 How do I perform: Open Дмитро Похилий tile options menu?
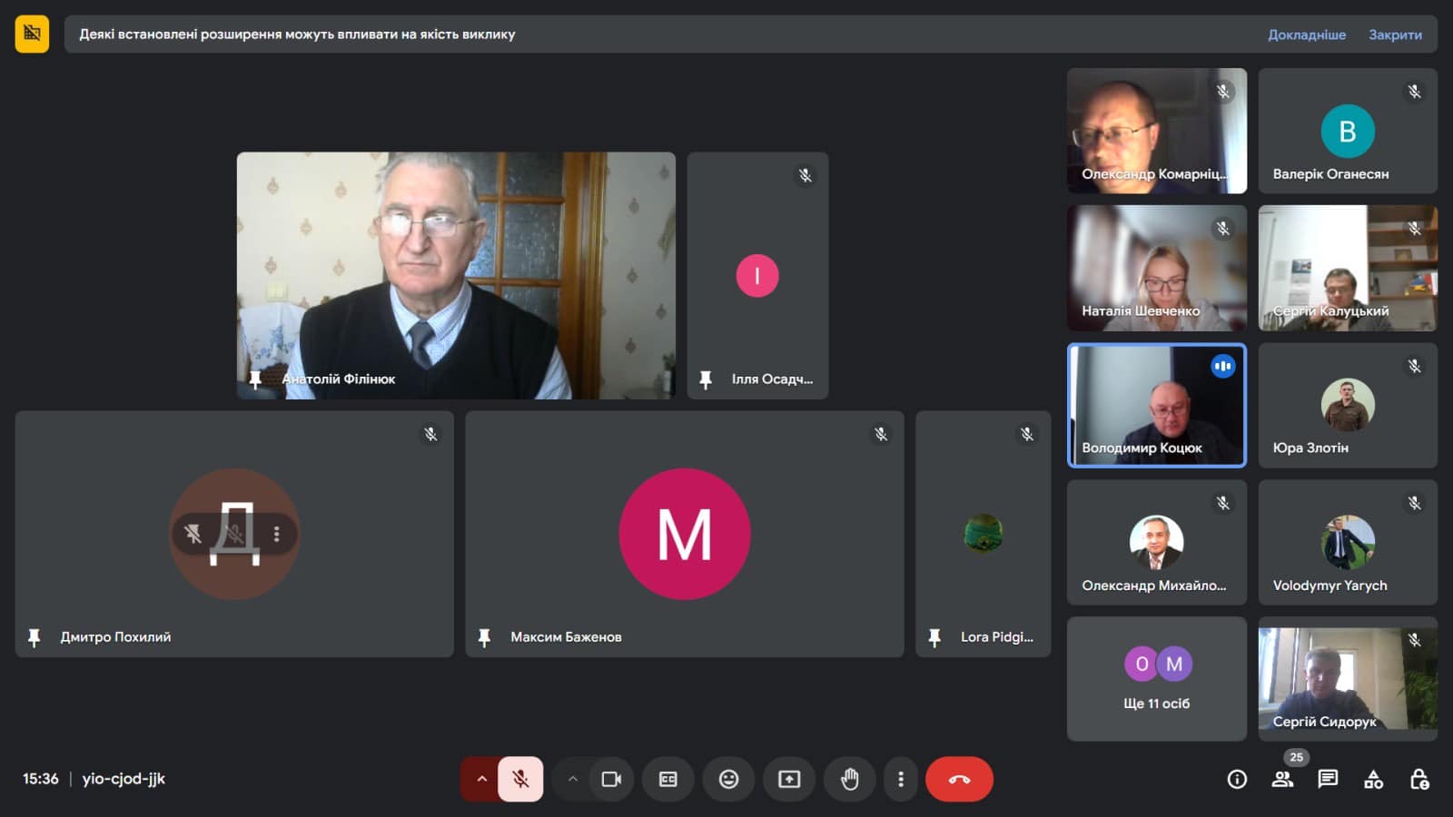(277, 534)
